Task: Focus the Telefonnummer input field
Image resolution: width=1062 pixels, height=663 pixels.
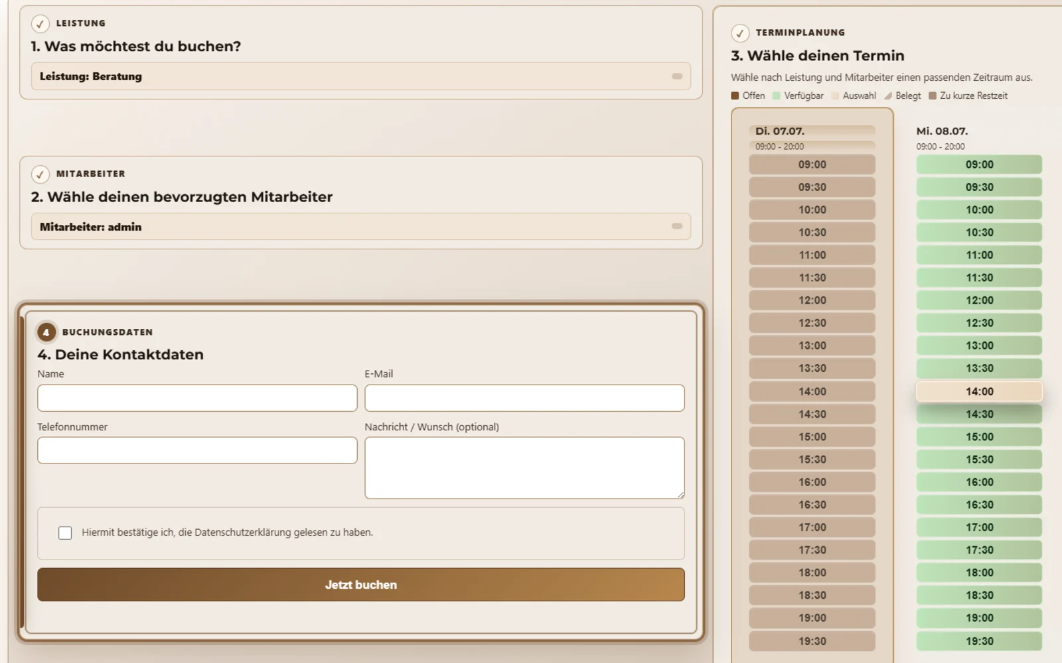Action: 197,450
